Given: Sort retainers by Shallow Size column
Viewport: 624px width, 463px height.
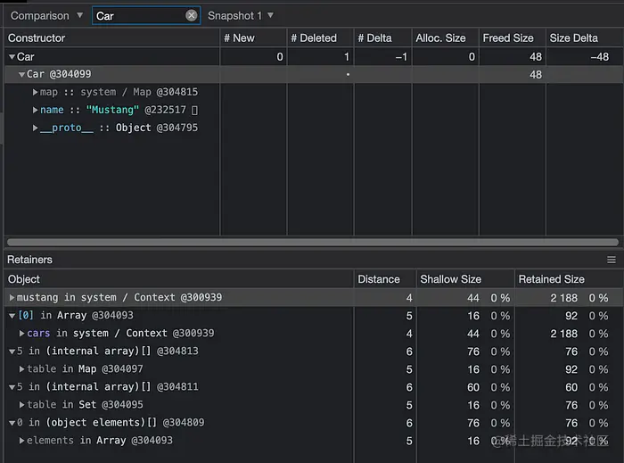Looking at the screenshot, I should click(x=465, y=279).
